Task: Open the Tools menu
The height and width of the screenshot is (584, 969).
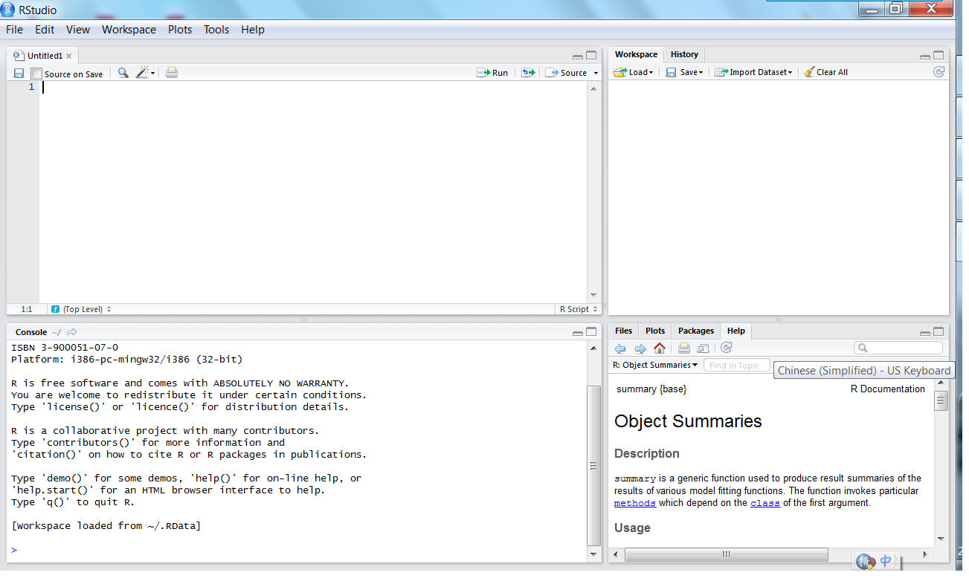Action: 216,30
